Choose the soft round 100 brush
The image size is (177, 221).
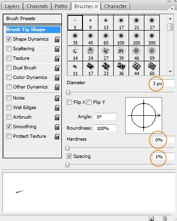pos(121,38)
